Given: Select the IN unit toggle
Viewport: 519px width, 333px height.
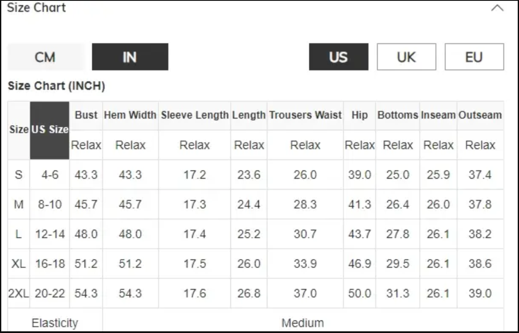Looking at the screenshot, I should click(130, 57).
